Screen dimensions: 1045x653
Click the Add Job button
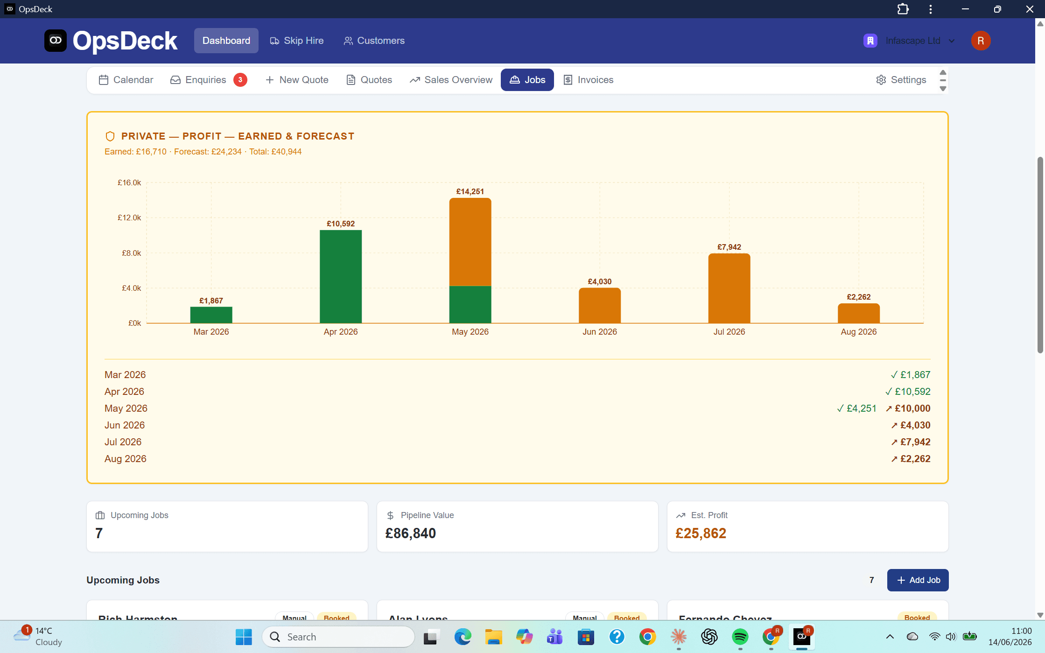coord(918,580)
